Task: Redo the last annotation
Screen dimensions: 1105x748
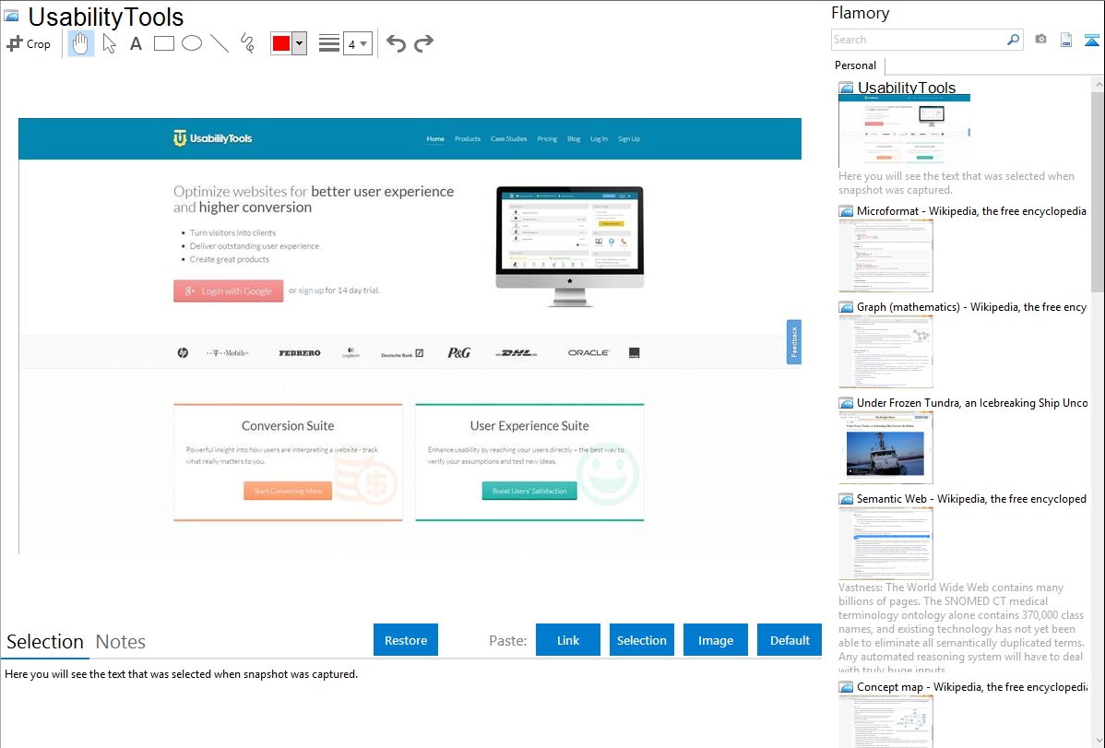Action: click(x=423, y=43)
